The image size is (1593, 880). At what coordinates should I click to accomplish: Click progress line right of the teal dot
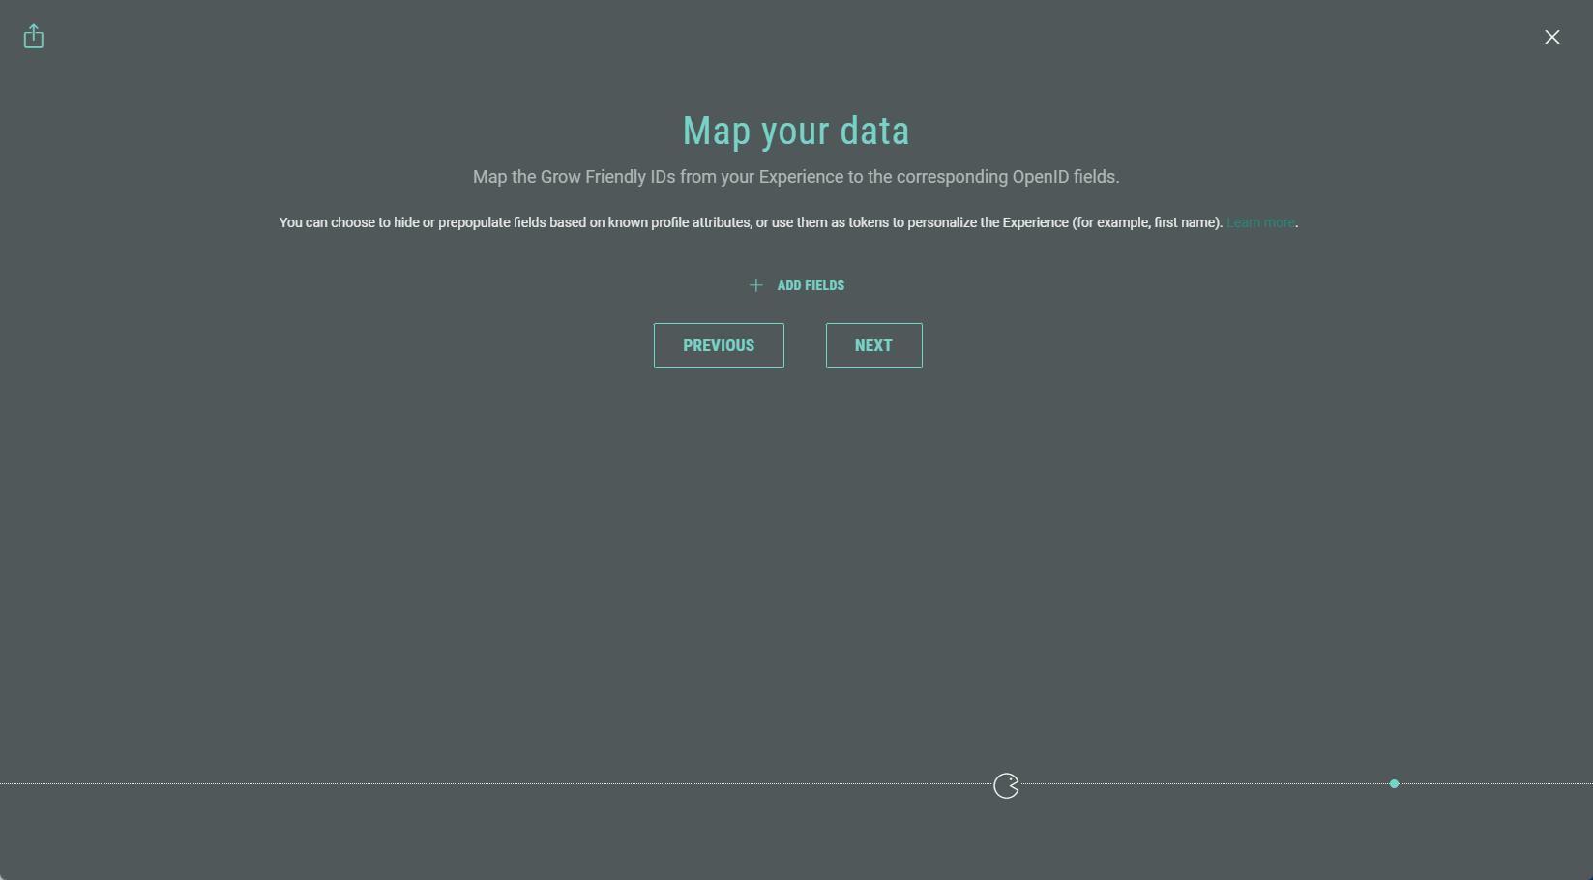(1499, 783)
